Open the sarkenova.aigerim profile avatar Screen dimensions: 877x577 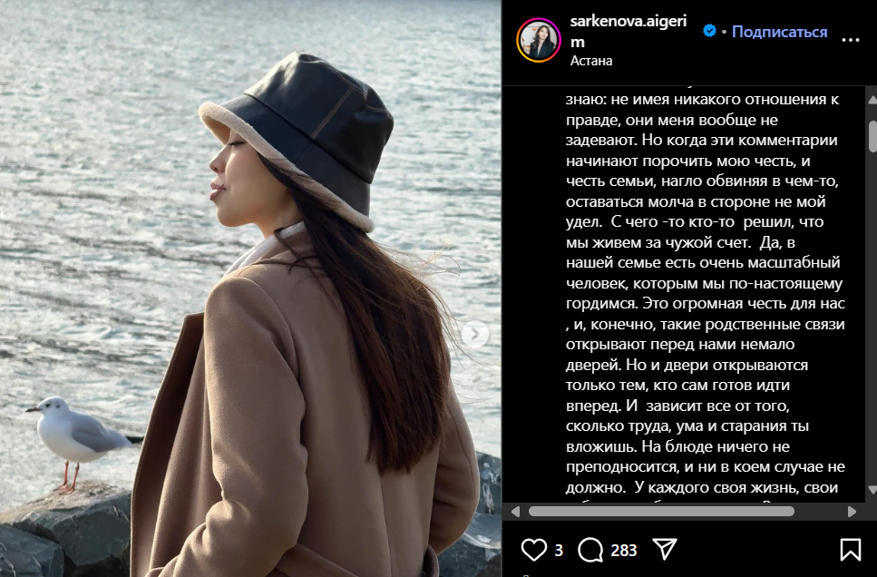(x=539, y=40)
